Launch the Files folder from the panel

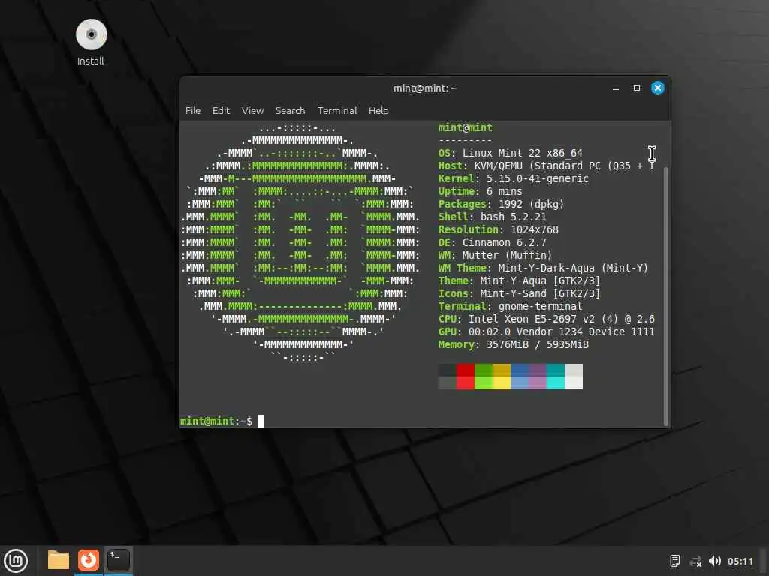pyautogui.click(x=59, y=560)
